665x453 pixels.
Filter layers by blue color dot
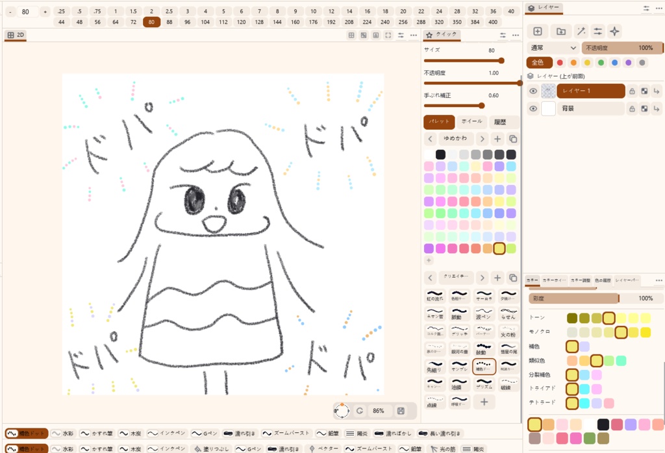point(614,63)
